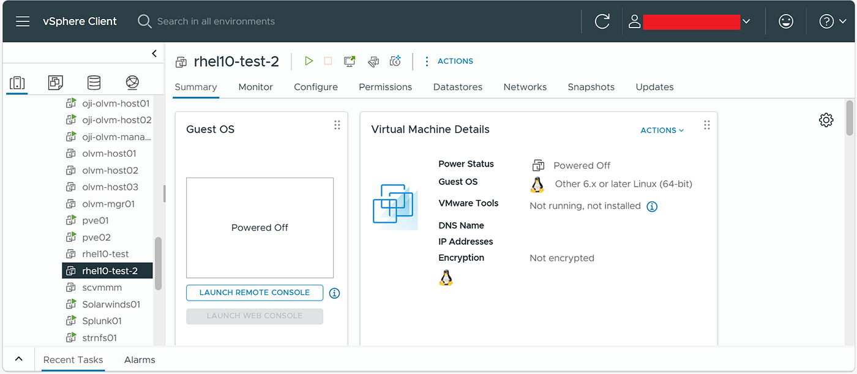The width and height of the screenshot is (857, 374).
Task: Open the Updates tab
Action: click(655, 87)
